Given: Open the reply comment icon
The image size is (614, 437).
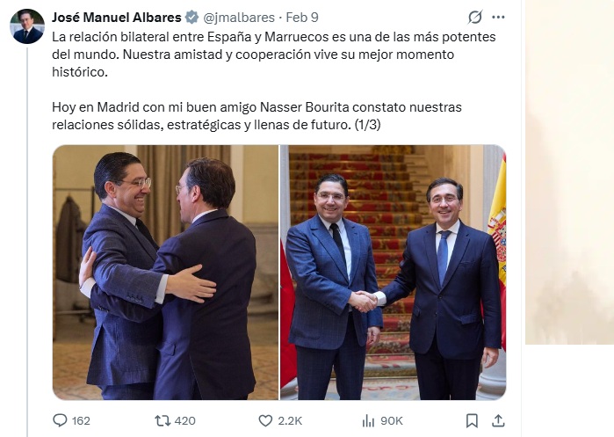Looking at the screenshot, I should click(x=60, y=420).
